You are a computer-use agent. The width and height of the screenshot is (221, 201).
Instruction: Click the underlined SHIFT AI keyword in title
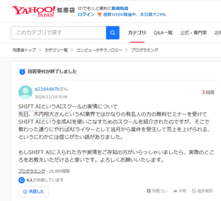coord(30,106)
